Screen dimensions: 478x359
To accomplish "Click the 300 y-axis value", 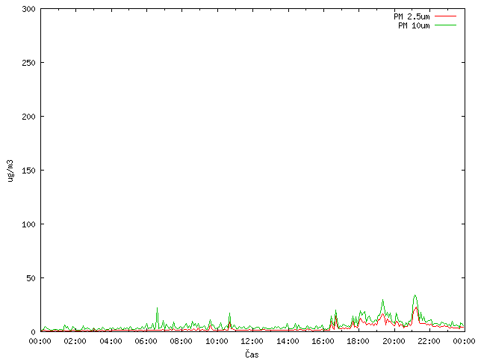I will pos(28,9).
